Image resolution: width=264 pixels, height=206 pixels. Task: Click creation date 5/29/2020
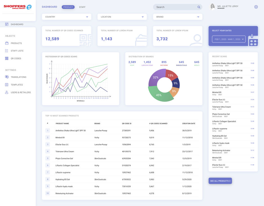point(187,179)
